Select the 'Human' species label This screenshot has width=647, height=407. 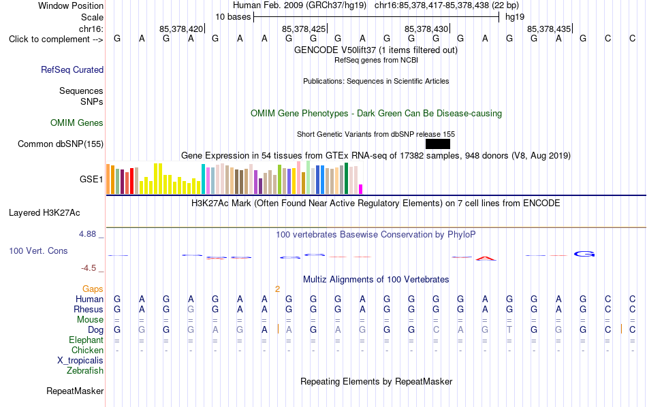click(x=89, y=299)
